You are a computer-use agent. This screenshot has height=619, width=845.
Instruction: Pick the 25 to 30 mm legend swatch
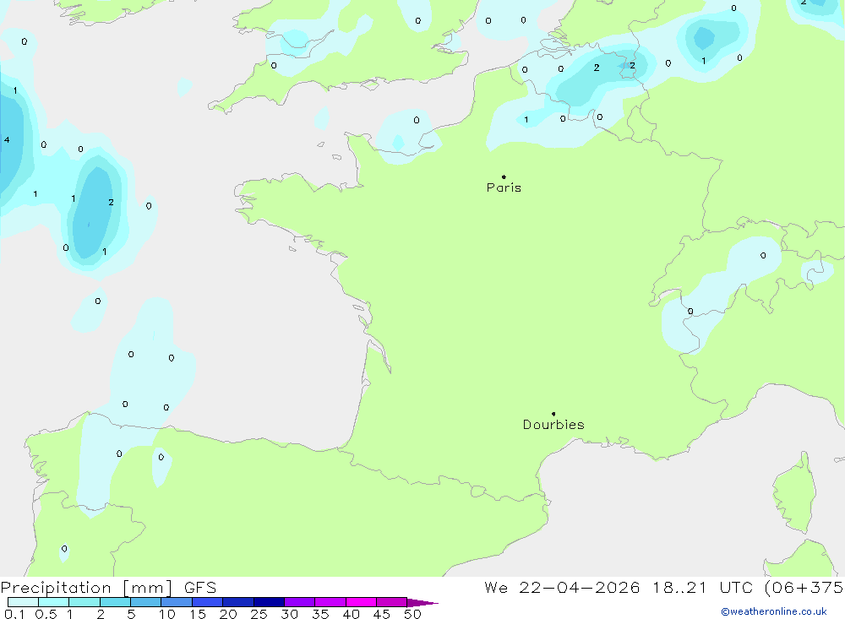coord(269,602)
